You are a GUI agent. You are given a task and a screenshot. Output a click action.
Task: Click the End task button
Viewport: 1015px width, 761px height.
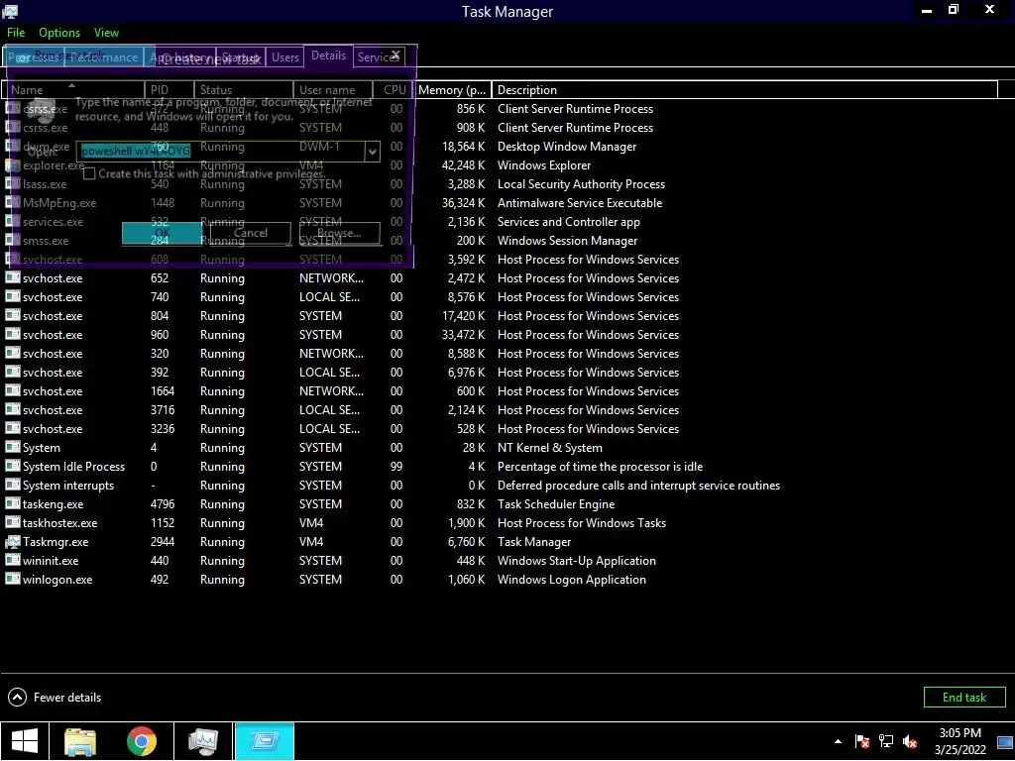tap(963, 697)
